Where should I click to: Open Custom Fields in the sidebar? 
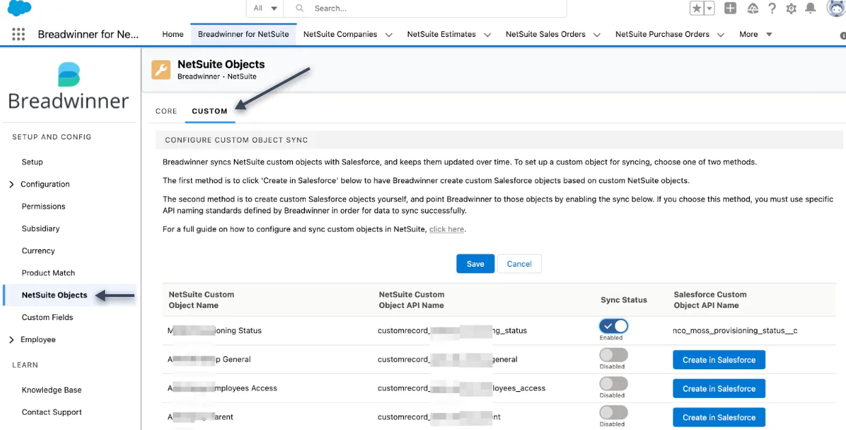pyautogui.click(x=48, y=317)
